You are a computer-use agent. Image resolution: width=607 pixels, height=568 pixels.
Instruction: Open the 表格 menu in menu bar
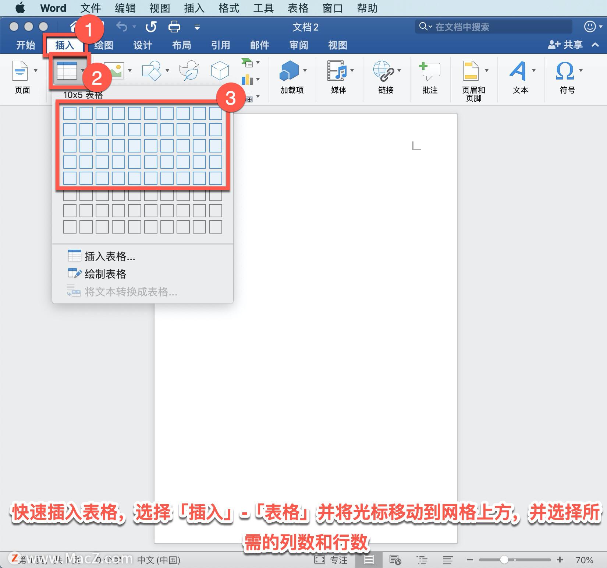tap(298, 8)
